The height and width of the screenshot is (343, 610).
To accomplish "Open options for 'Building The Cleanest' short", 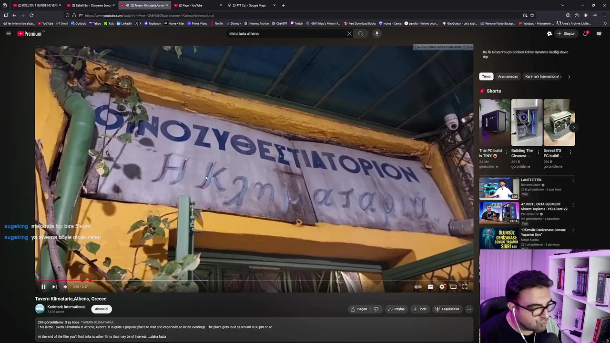I will tap(539, 152).
